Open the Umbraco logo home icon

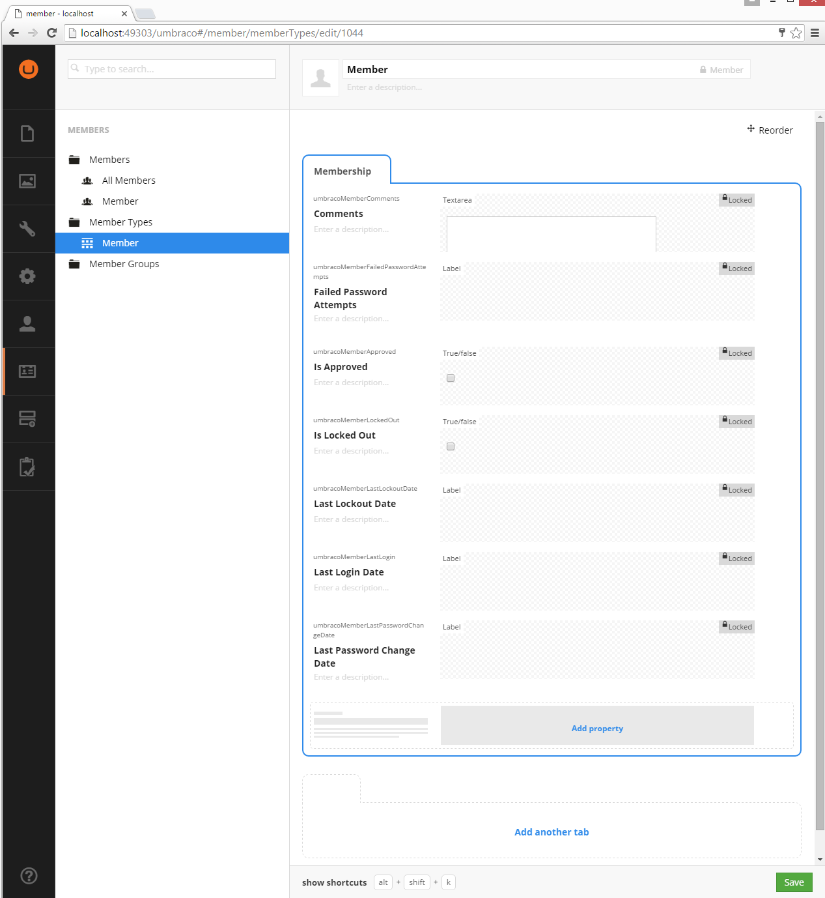[x=29, y=69]
